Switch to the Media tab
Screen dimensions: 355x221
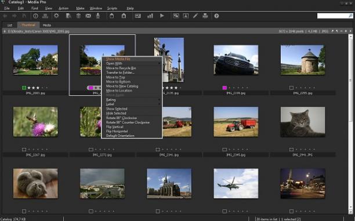click(x=46, y=25)
